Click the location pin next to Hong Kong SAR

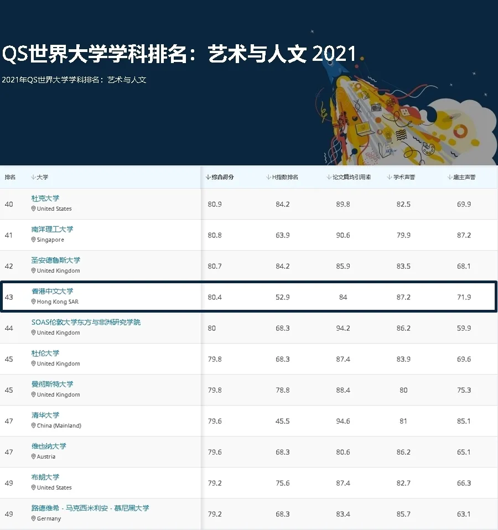coord(34,302)
